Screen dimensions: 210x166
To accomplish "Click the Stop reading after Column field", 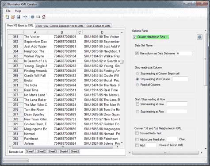I will coord(180,79).
